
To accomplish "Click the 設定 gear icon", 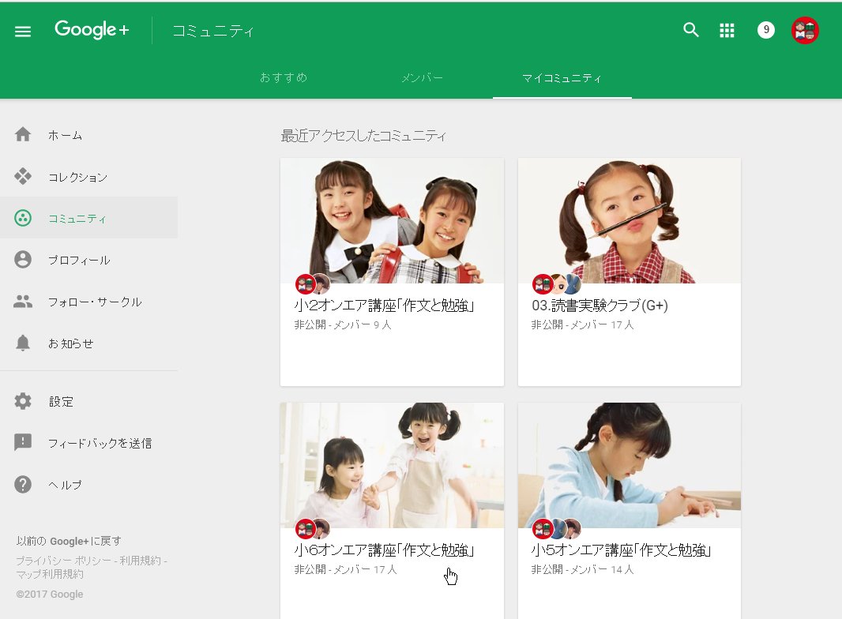I will 23,401.
